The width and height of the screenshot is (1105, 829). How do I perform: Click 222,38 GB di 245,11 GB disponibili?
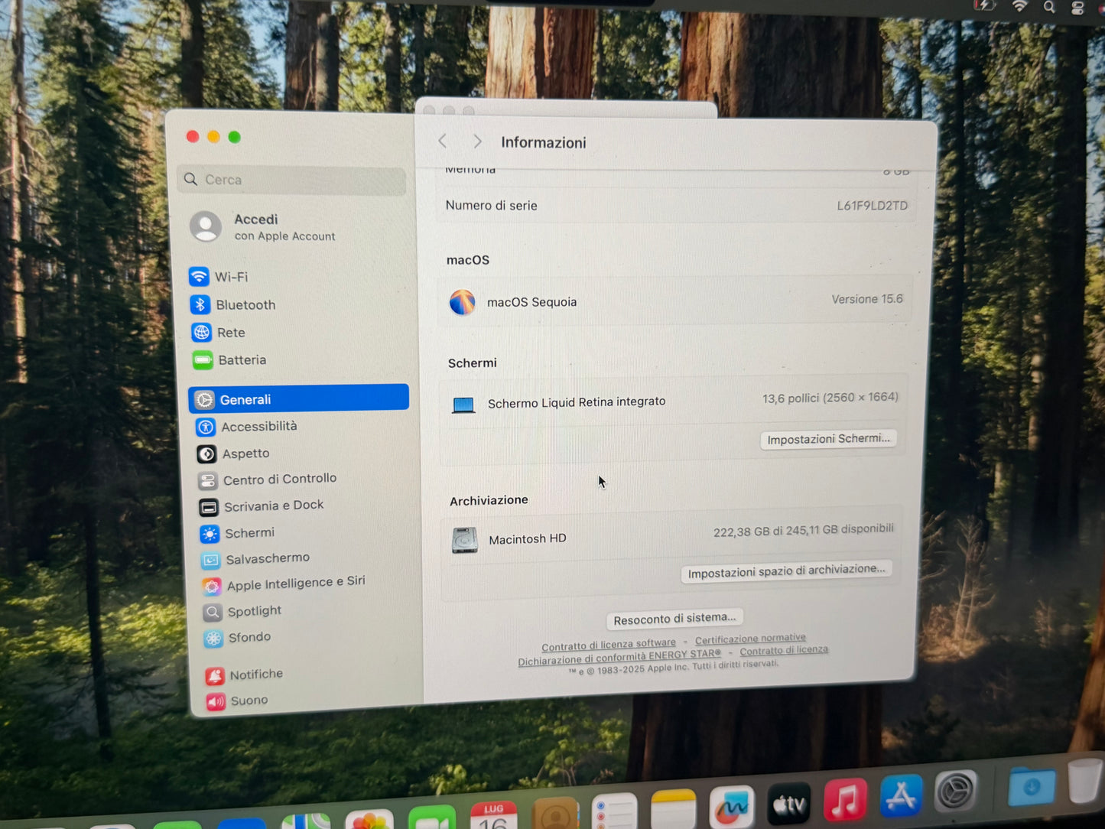click(x=803, y=530)
